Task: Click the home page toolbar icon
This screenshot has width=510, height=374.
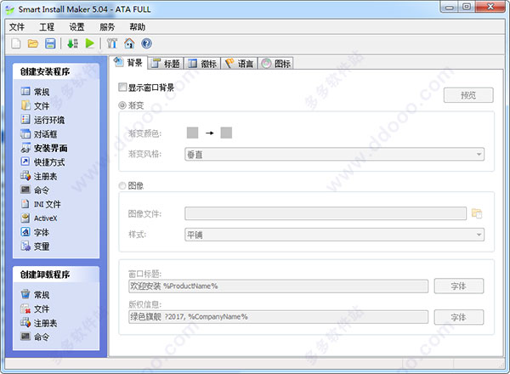Action: (129, 43)
